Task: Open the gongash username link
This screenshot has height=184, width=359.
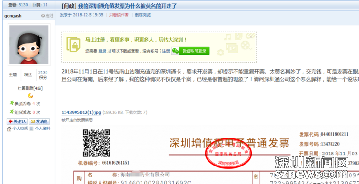Action: (x=13, y=16)
